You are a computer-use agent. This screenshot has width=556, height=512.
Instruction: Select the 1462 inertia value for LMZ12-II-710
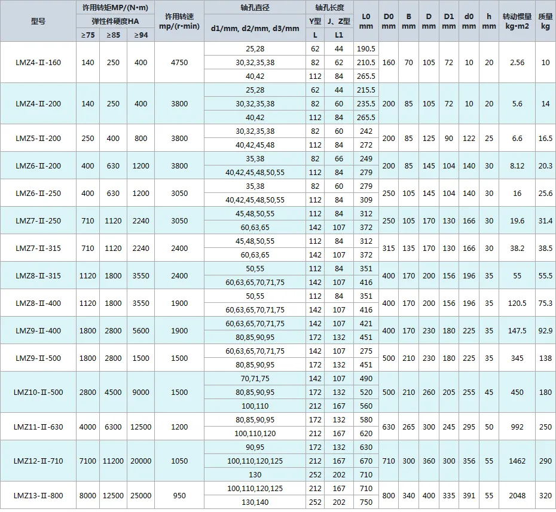(517, 461)
